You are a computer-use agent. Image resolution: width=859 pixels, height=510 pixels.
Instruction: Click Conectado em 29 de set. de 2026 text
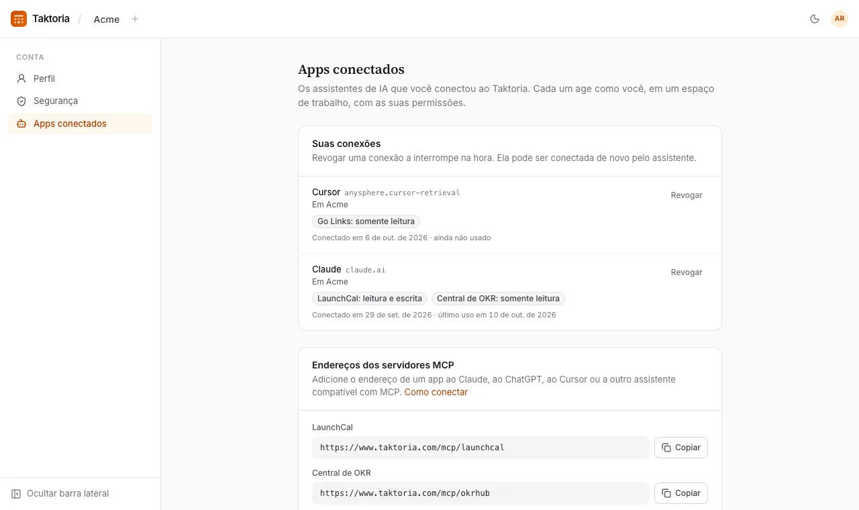coord(372,315)
